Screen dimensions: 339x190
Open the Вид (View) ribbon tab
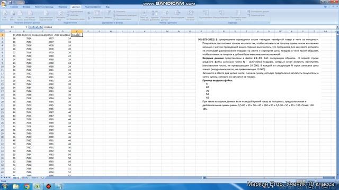click(x=108, y=7)
